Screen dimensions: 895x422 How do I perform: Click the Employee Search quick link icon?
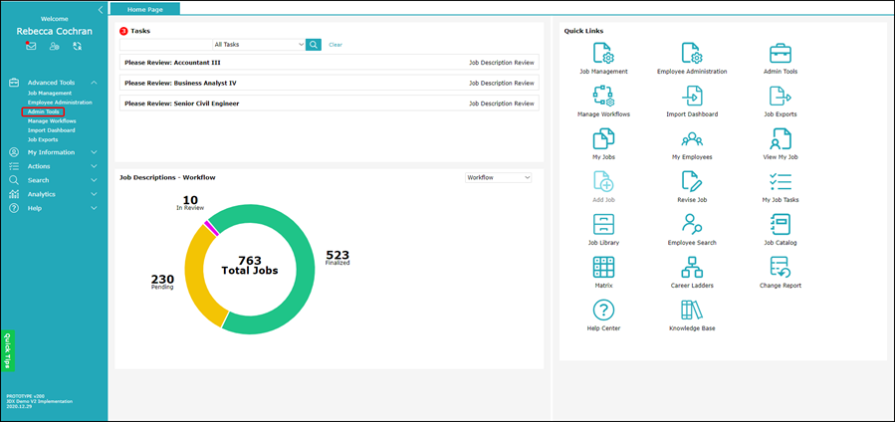pyautogui.click(x=692, y=224)
